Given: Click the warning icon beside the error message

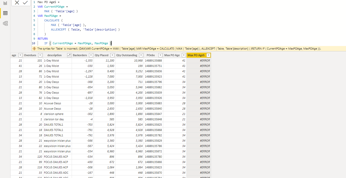Looking at the screenshot, I should [x=34, y=49].
